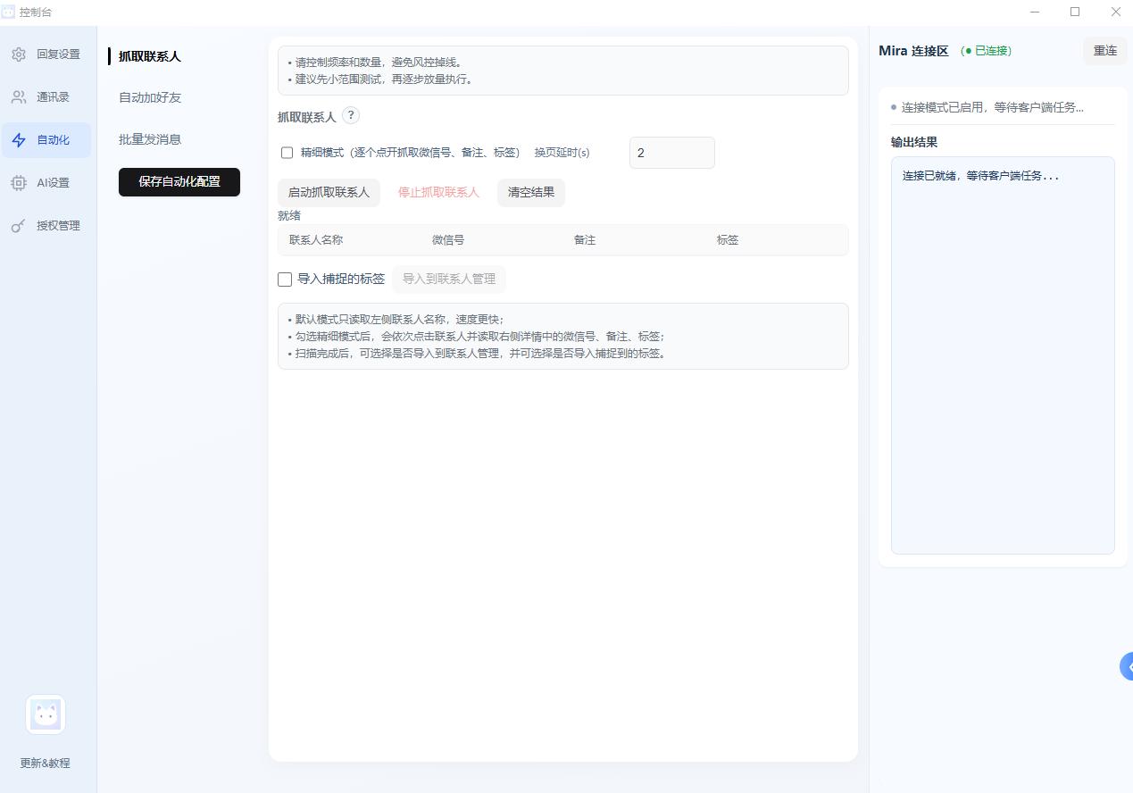This screenshot has width=1133, height=793.
Task: Tick the 导入捕捉的标签 checkbox
Action: [285, 280]
